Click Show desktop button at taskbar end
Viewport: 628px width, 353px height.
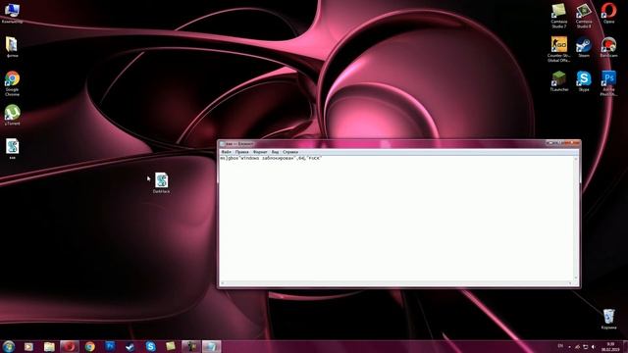coord(626,346)
